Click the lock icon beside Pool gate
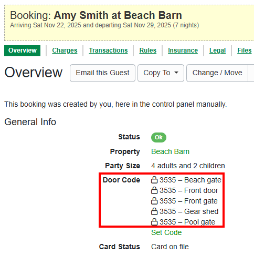 click(x=154, y=222)
